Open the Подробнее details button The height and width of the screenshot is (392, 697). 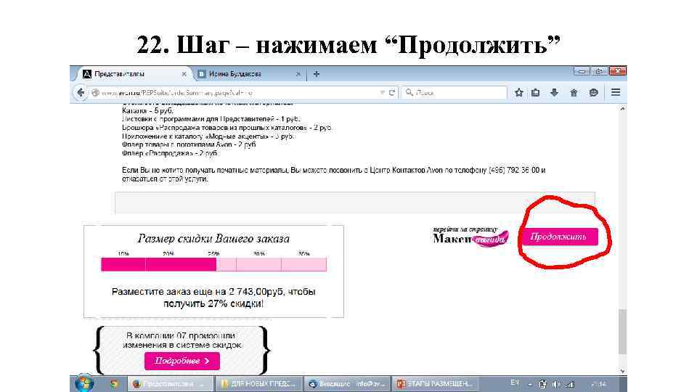click(182, 361)
